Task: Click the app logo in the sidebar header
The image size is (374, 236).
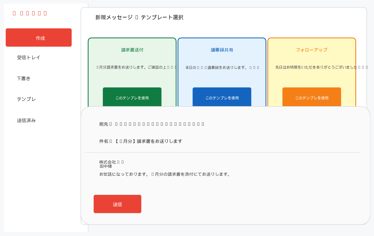Action: click(x=29, y=13)
